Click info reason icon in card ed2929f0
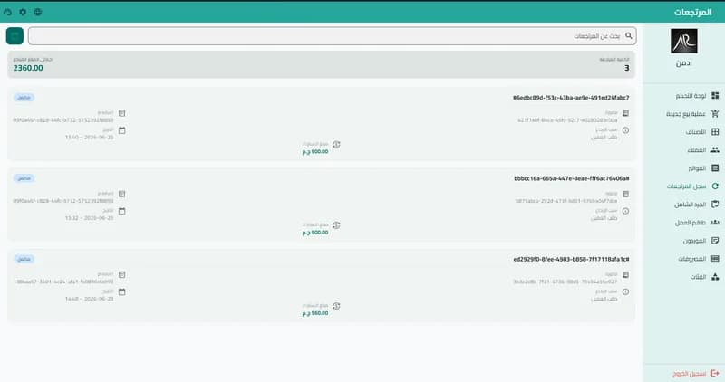Screen dimensions: 725x382 tap(625, 291)
